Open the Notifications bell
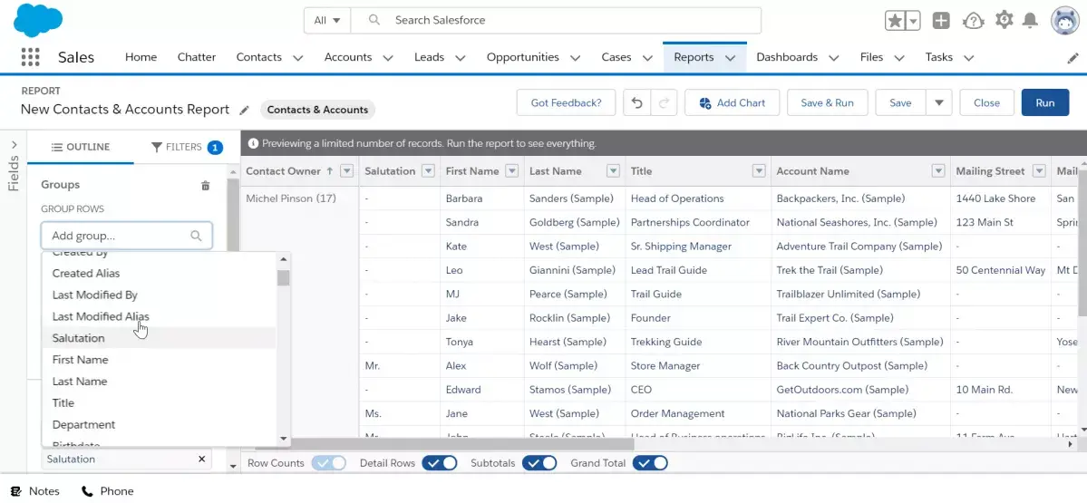This screenshot has height=503, width=1087. point(1031,21)
